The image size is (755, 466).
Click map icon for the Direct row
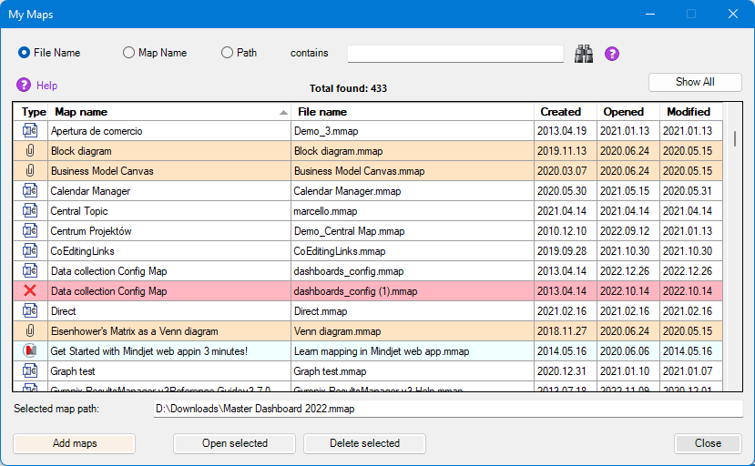30,311
